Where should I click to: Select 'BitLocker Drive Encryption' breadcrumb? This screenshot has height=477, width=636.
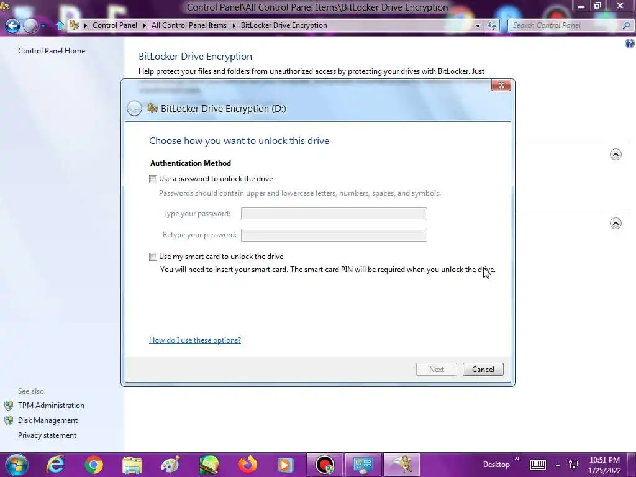284,25
